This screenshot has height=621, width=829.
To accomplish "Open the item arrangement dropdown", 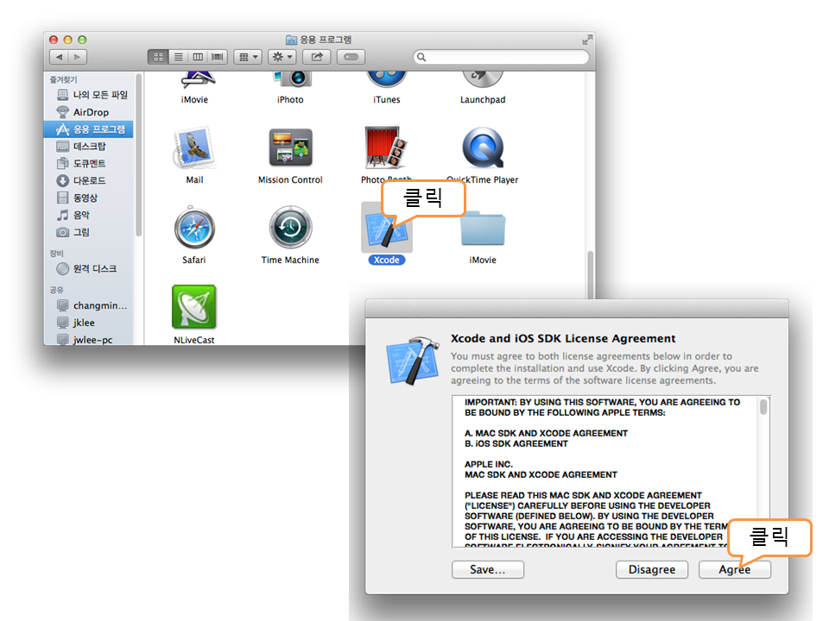I will pos(248,57).
